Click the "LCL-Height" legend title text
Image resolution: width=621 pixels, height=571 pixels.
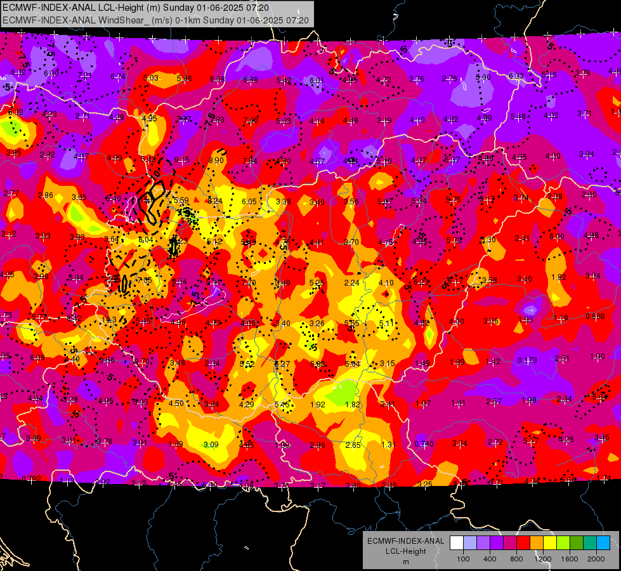point(405,551)
